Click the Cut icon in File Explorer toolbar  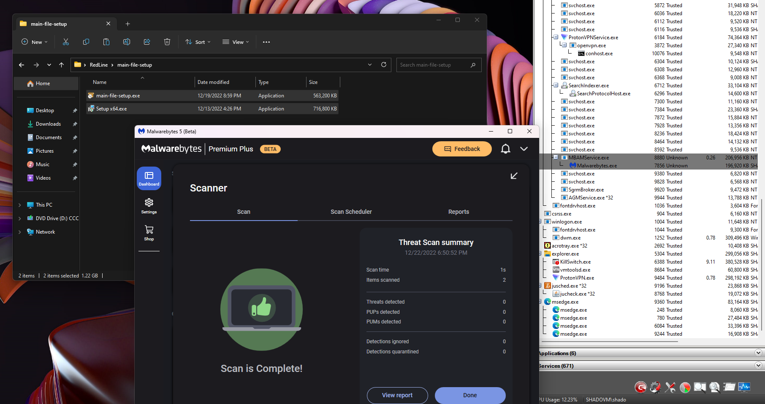pyautogui.click(x=66, y=42)
